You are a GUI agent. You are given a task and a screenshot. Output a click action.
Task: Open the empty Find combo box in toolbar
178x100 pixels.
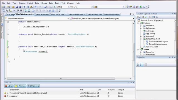coord(111,7)
